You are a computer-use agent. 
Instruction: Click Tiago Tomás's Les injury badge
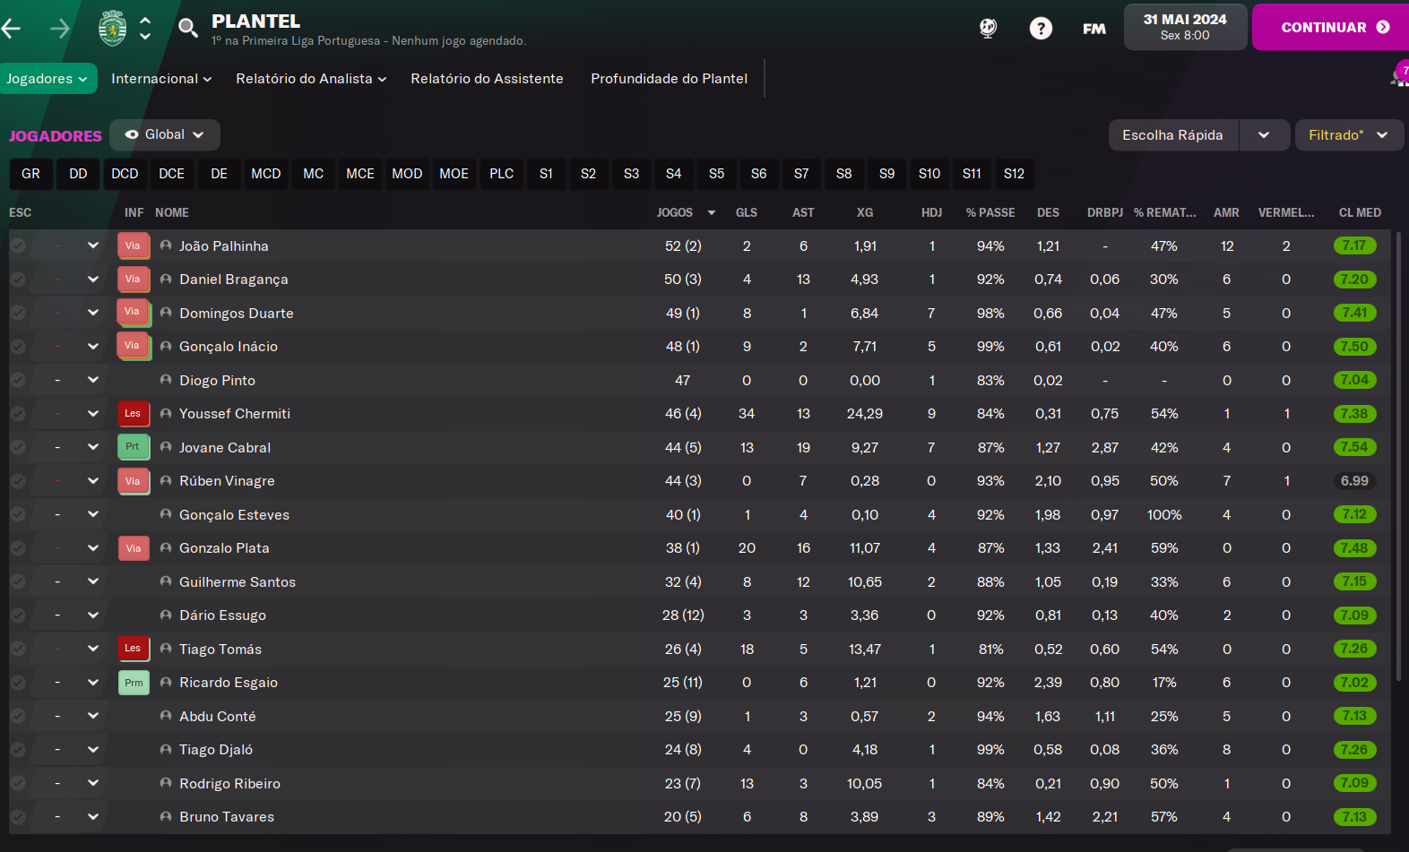[x=133, y=649]
